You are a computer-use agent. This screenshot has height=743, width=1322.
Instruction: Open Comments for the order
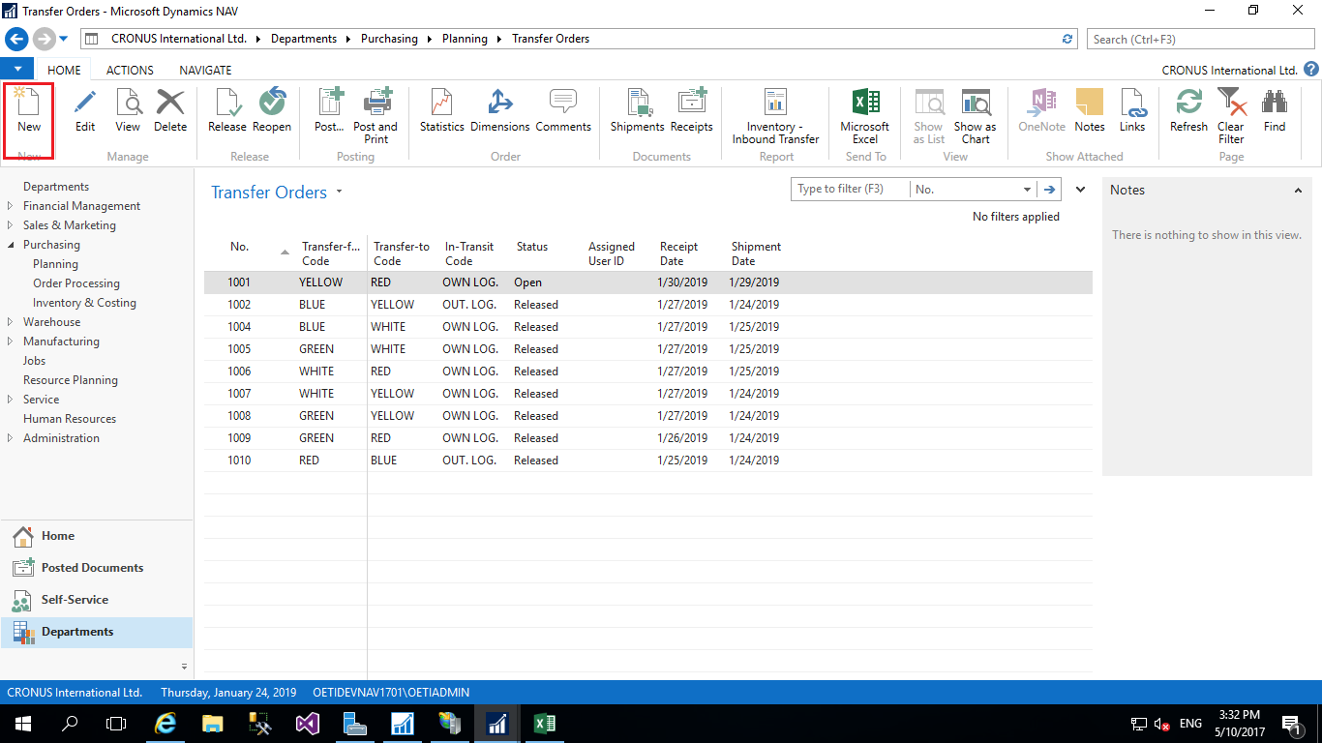click(x=563, y=111)
